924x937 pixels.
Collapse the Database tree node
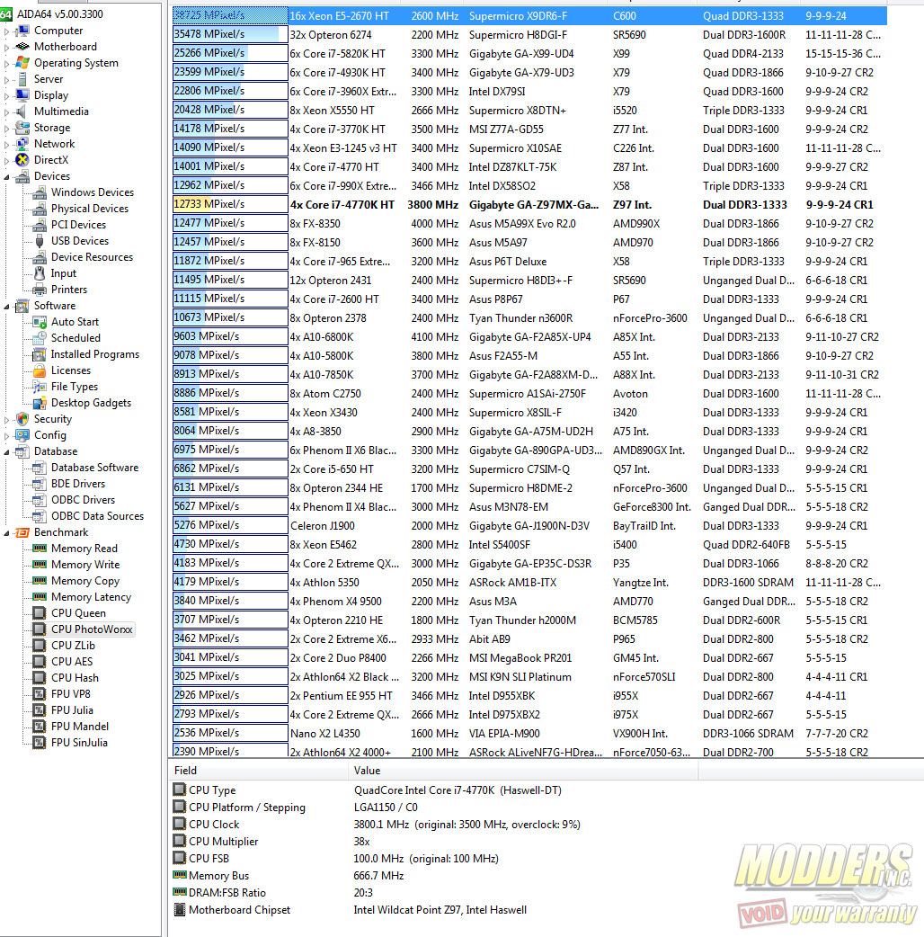point(6,451)
